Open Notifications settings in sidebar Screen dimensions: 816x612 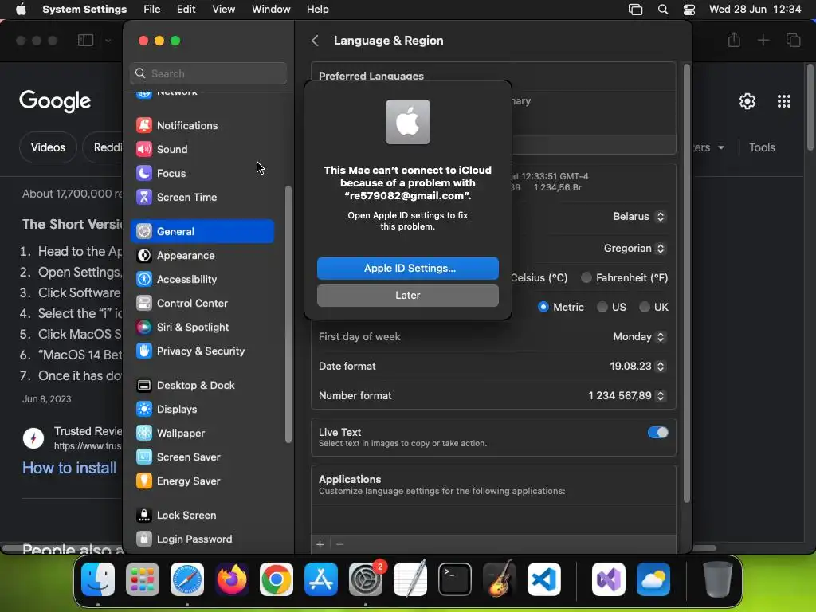point(202,125)
